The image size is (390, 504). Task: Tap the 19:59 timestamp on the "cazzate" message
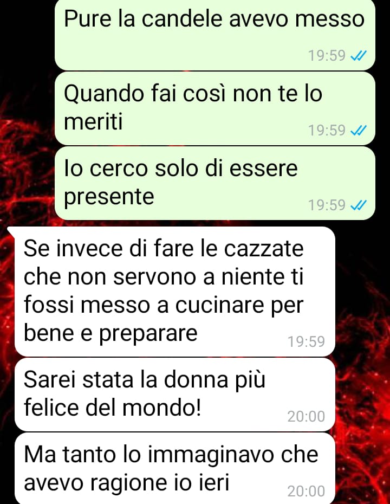click(306, 341)
